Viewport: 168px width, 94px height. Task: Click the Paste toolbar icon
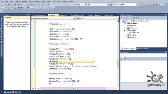[27, 5]
